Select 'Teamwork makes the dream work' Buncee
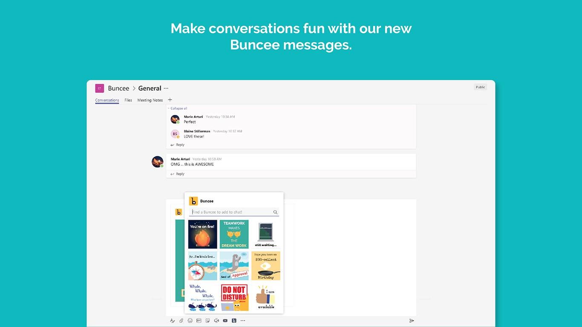 click(x=234, y=234)
